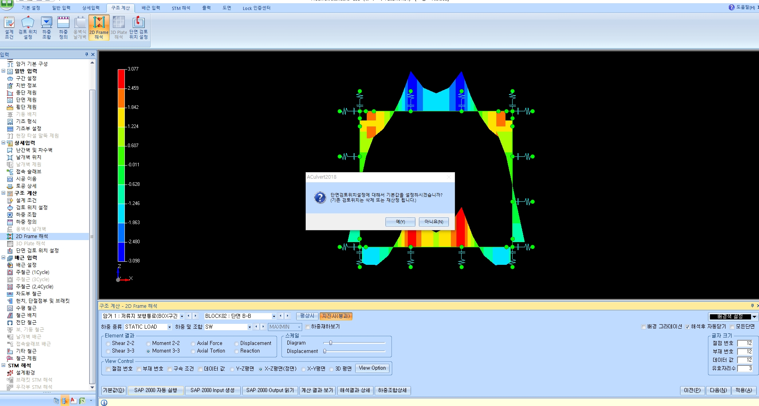Collapse the 일반 입력 tree group
Viewport: 759px width, 406px height.
pos(3,71)
